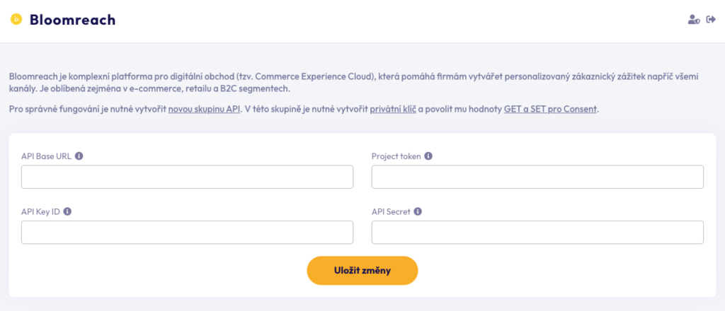Focus the API Secret input field
Screen dimensions: 725x311
[x=537, y=233]
